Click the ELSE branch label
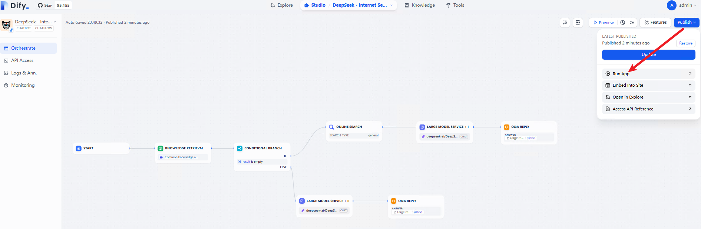This screenshot has width=701, height=229. point(283,167)
